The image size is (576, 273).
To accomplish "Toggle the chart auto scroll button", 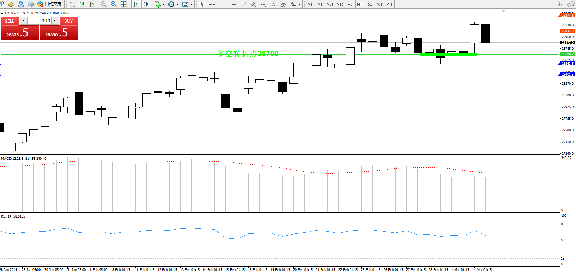I will coord(136,4).
